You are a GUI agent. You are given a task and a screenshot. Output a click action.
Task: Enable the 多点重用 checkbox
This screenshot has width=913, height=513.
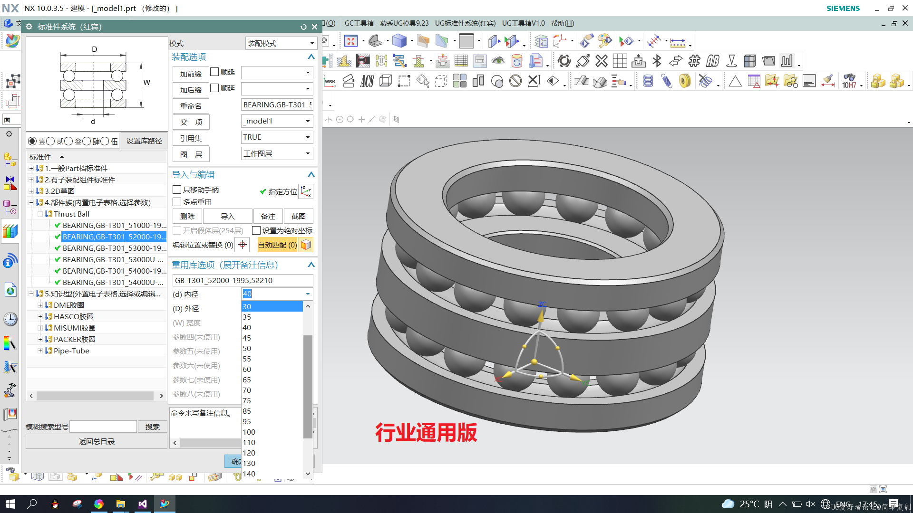(x=177, y=202)
